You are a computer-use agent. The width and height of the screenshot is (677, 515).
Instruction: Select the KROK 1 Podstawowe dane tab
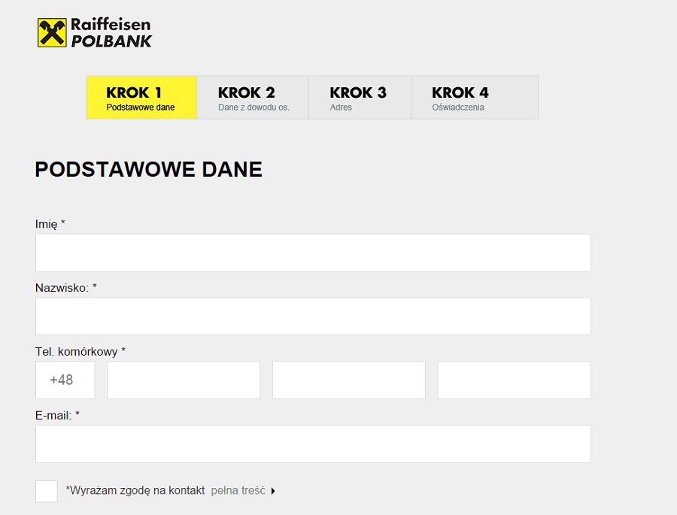141,98
